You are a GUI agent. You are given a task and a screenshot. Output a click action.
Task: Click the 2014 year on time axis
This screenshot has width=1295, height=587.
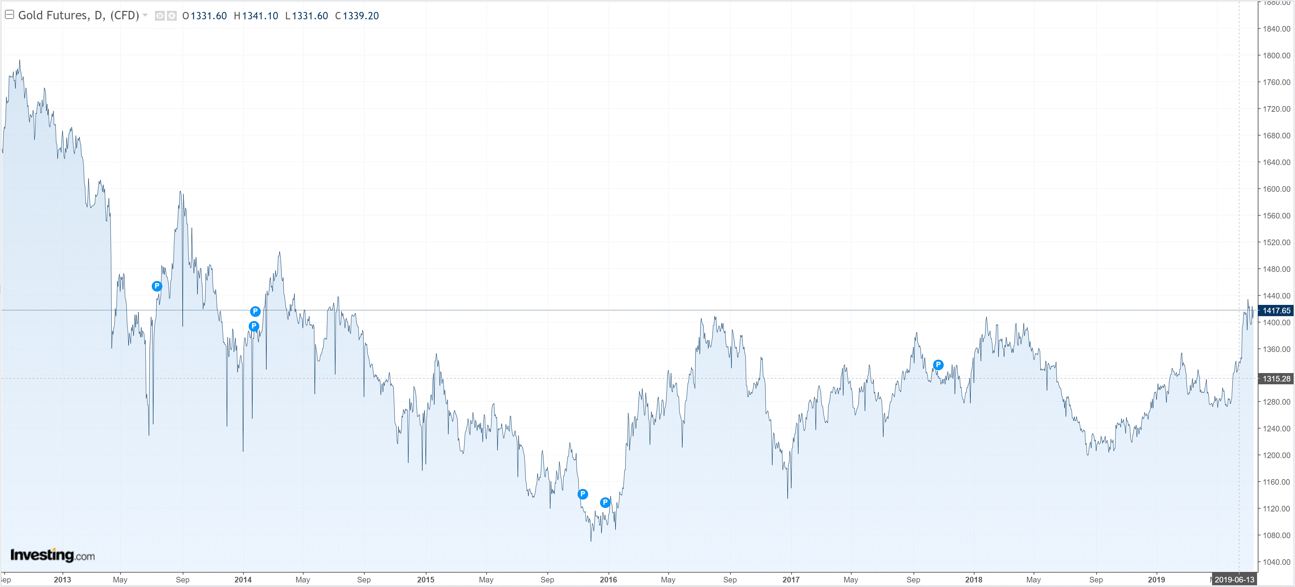pyautogui.click(x=243, y=580)
